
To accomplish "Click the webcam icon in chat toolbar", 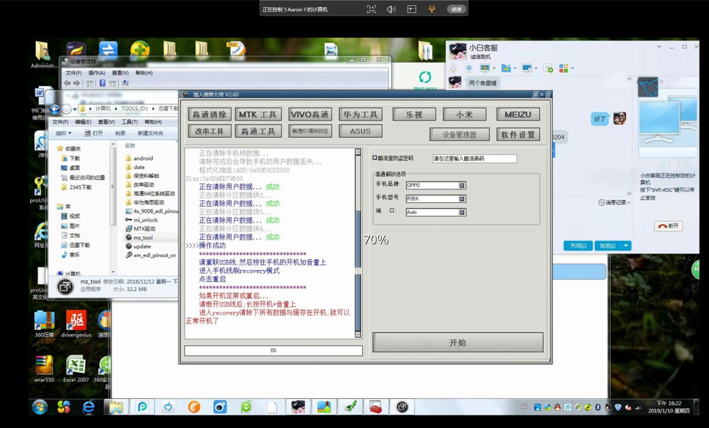I will (469, 68).
